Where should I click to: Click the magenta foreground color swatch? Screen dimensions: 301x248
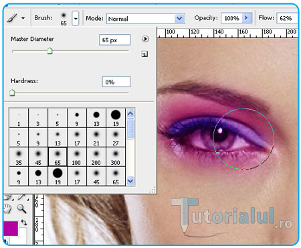(11, 229)
